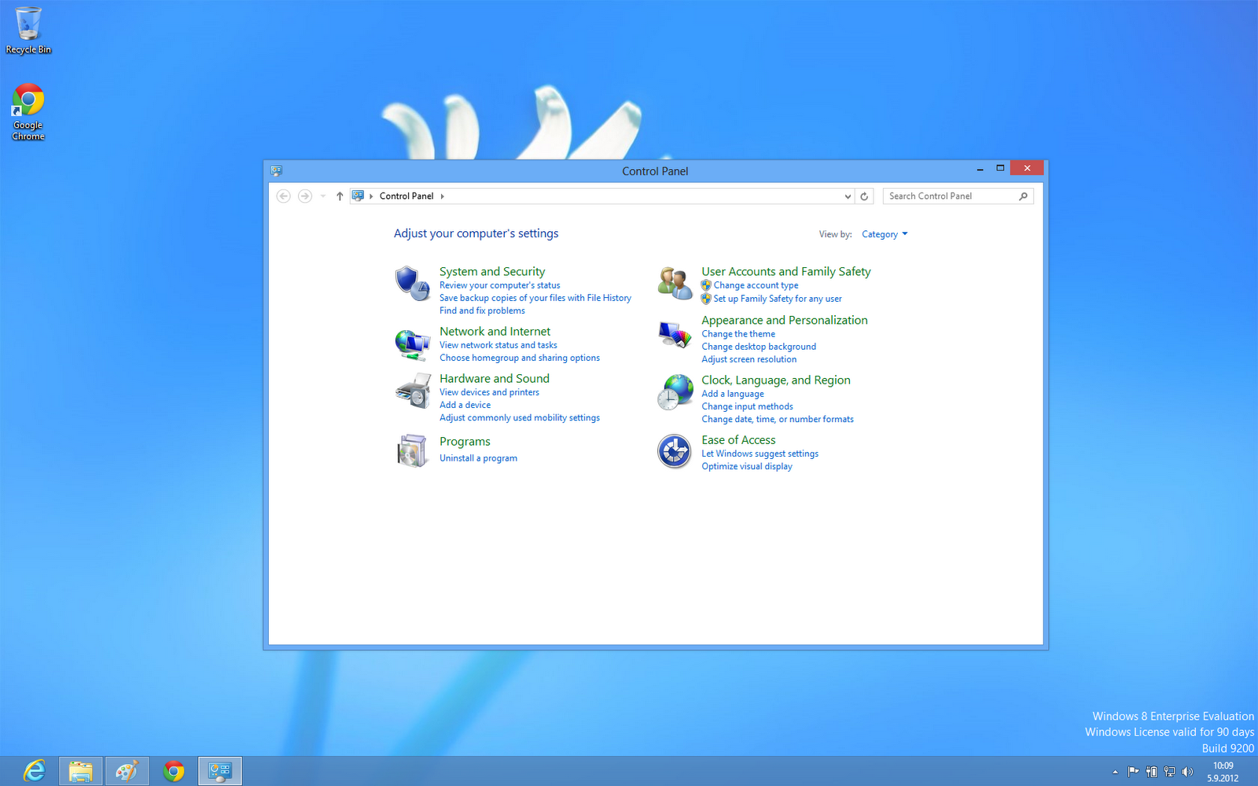The image size is (1258, 786).
Task: Select the Google Chrome desktop shortcut
Action: point(28,112)
